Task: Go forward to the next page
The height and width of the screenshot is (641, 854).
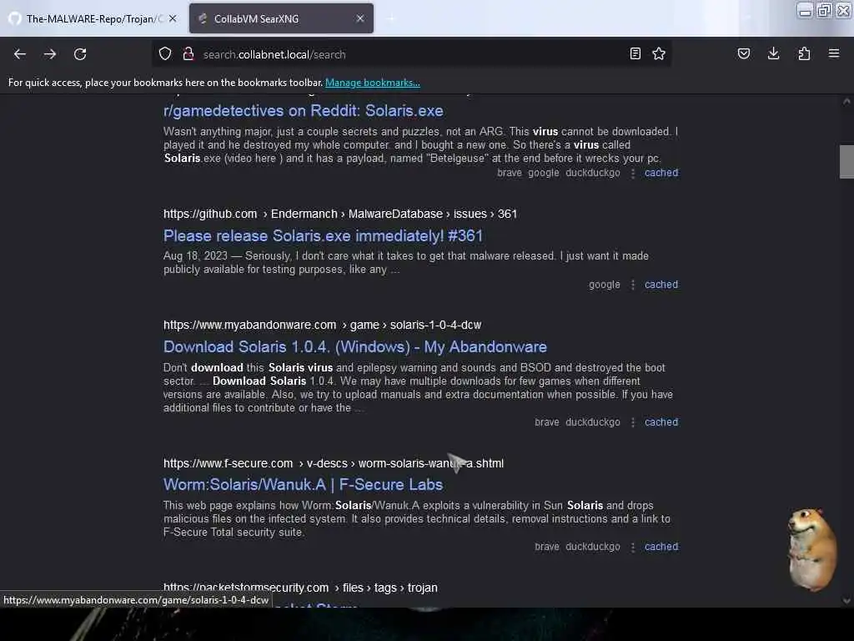Action: click(x=50, y=54)
